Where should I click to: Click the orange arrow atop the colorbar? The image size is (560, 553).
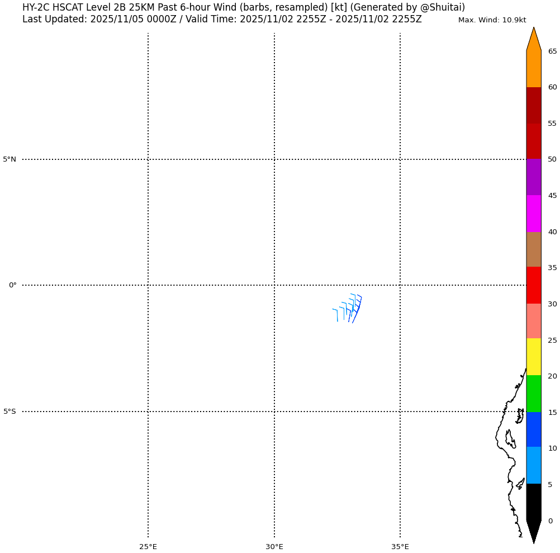click(x=534, y=40)
